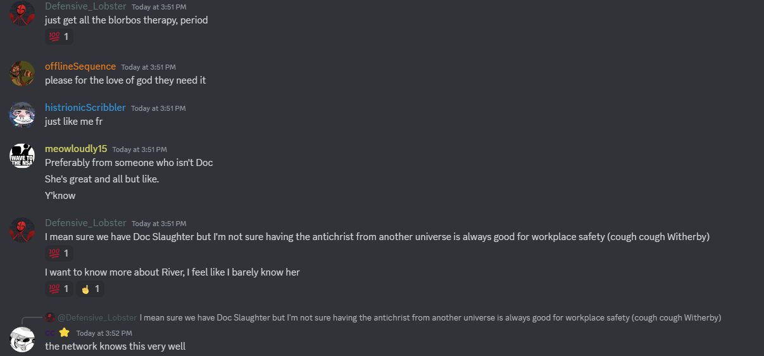The image size is (764, 356).
Task: Click the histrionicScribbler username
Action: [x=85, y=108]
